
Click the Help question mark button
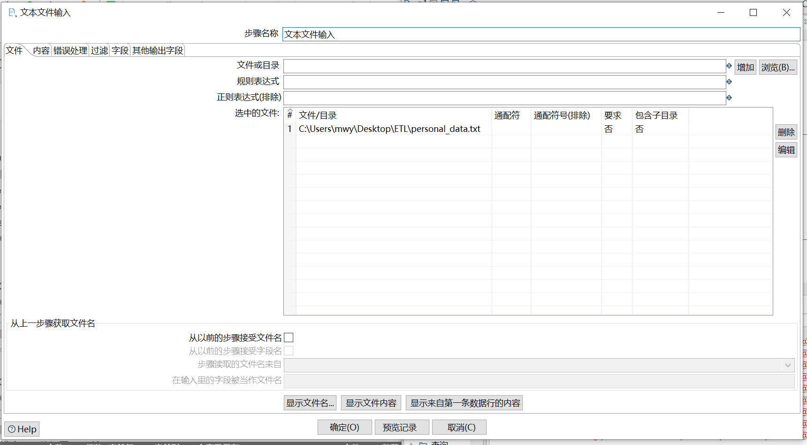coord(22,429)
